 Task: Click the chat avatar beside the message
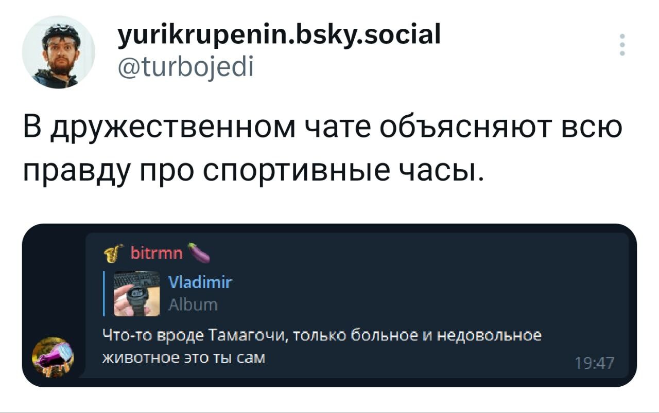[53, 357]
